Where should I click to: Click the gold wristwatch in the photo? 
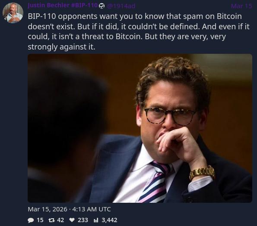coord(202,173)
